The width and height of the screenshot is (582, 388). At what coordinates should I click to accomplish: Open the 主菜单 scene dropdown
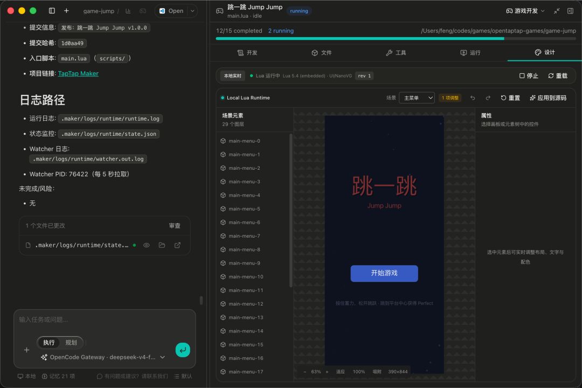click(x=417, y=98)
